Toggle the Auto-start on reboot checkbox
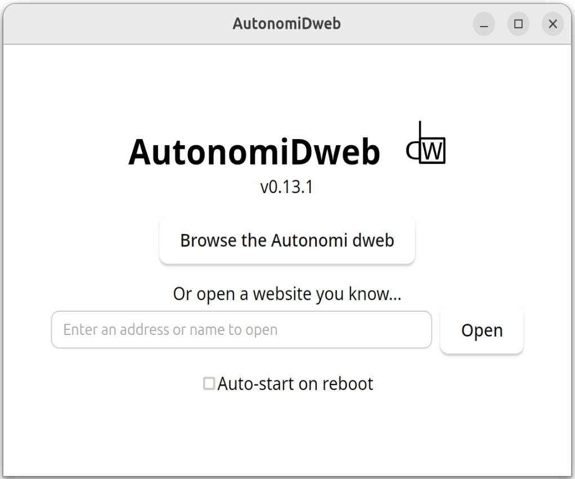Screen dimensions: 575x479 209,383
